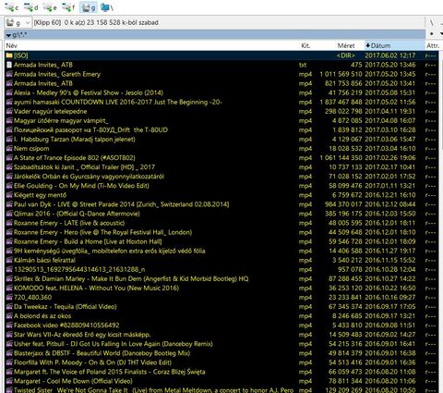Screen dimensions: 443x393
Task: Select Blasterjaxx & DBSTF - Beautiful World file
Action: click(102, 353)
